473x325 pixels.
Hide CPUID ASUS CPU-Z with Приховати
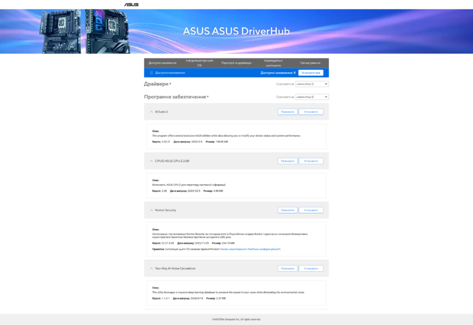[287, 161]
